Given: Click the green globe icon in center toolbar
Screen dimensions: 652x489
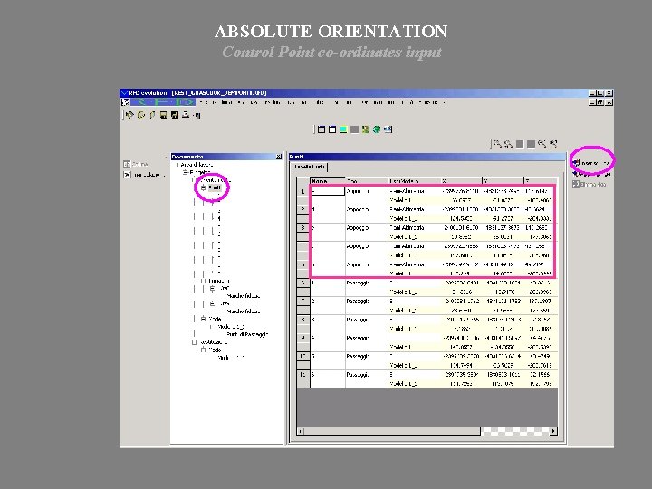Looking at the screenshot, I should pyautogui.click(x=377, y=129).
